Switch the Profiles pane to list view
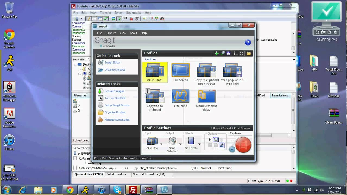The width and height of the screenshot is (347, 195). pyautogui.click(x=236, y=53)
